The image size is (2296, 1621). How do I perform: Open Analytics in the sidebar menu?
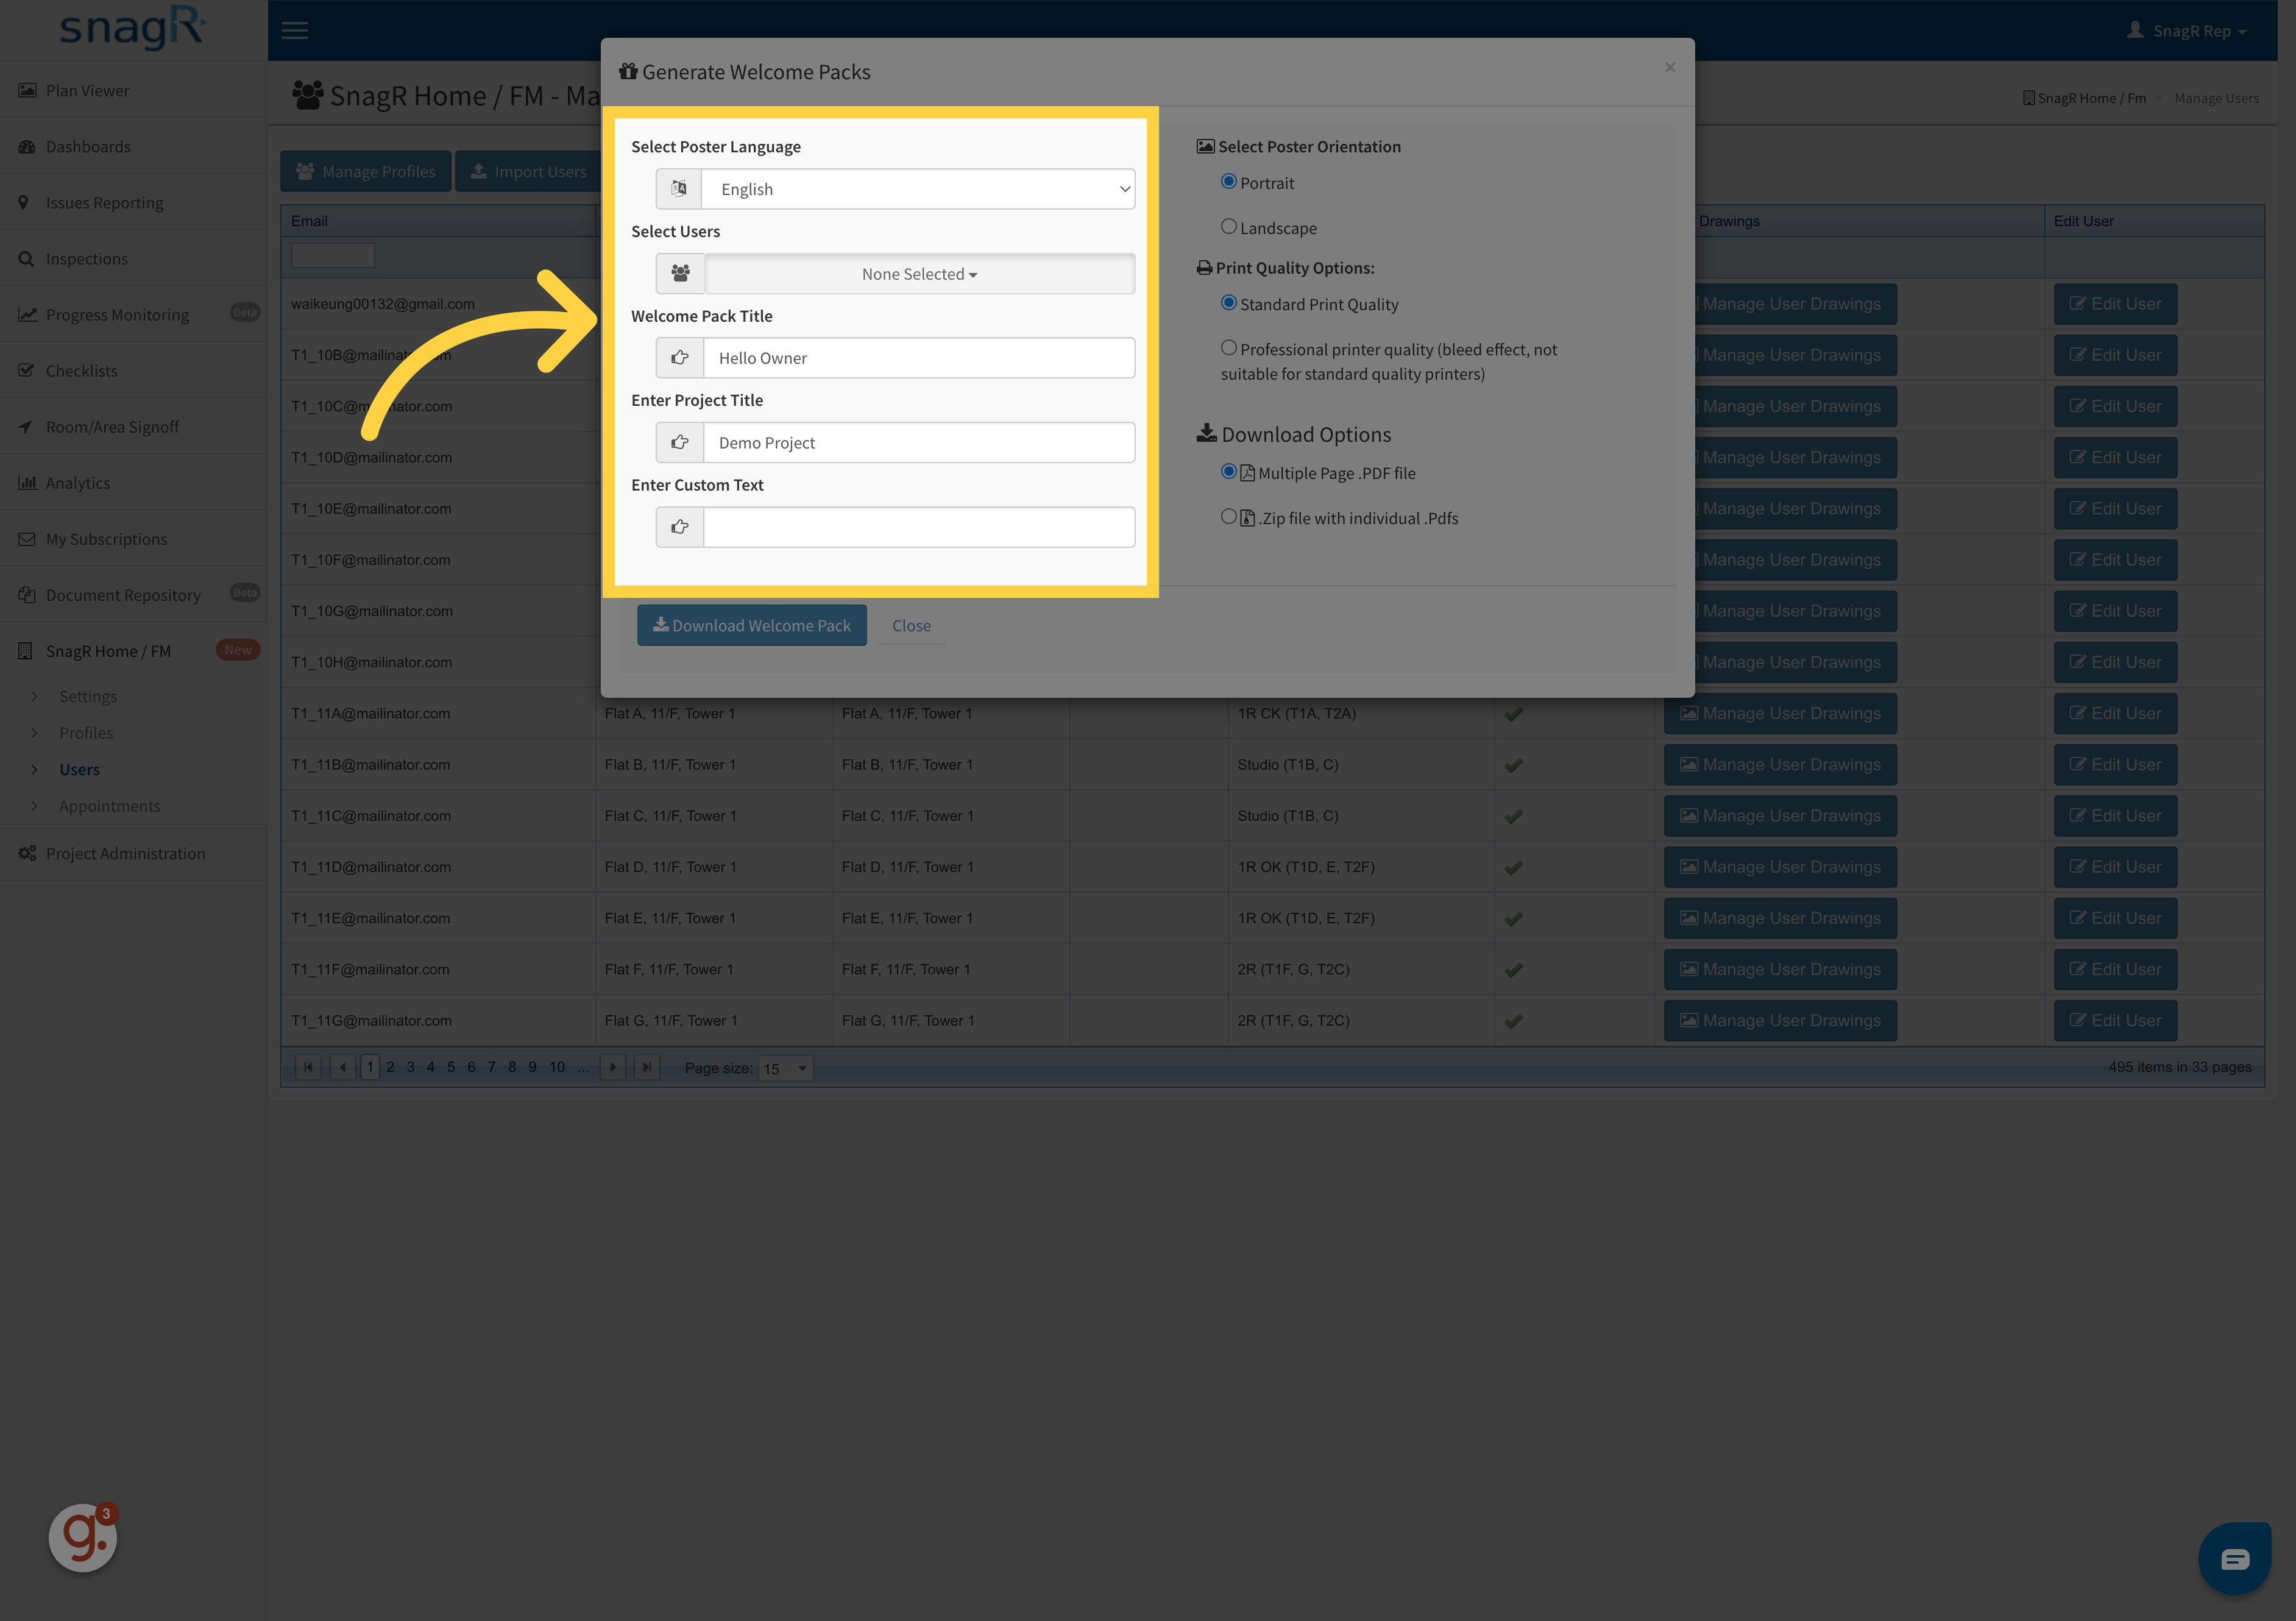click(78, 483)
